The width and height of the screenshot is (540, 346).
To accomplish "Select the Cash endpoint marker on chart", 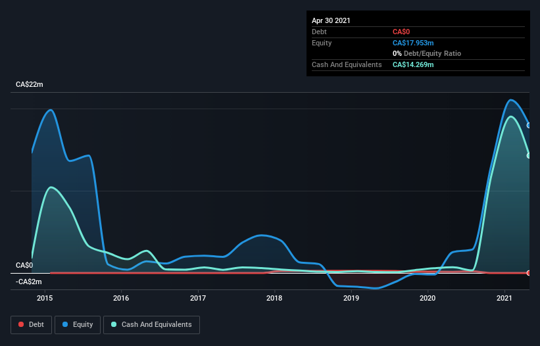I will [529, 156].
